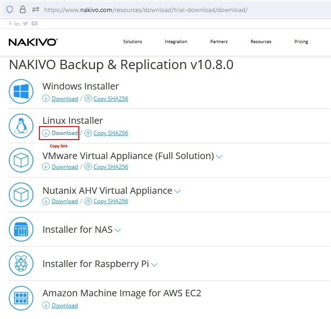331x319 pixels.
Task: Open the Twitter social icon
Action: pos(25,24)
